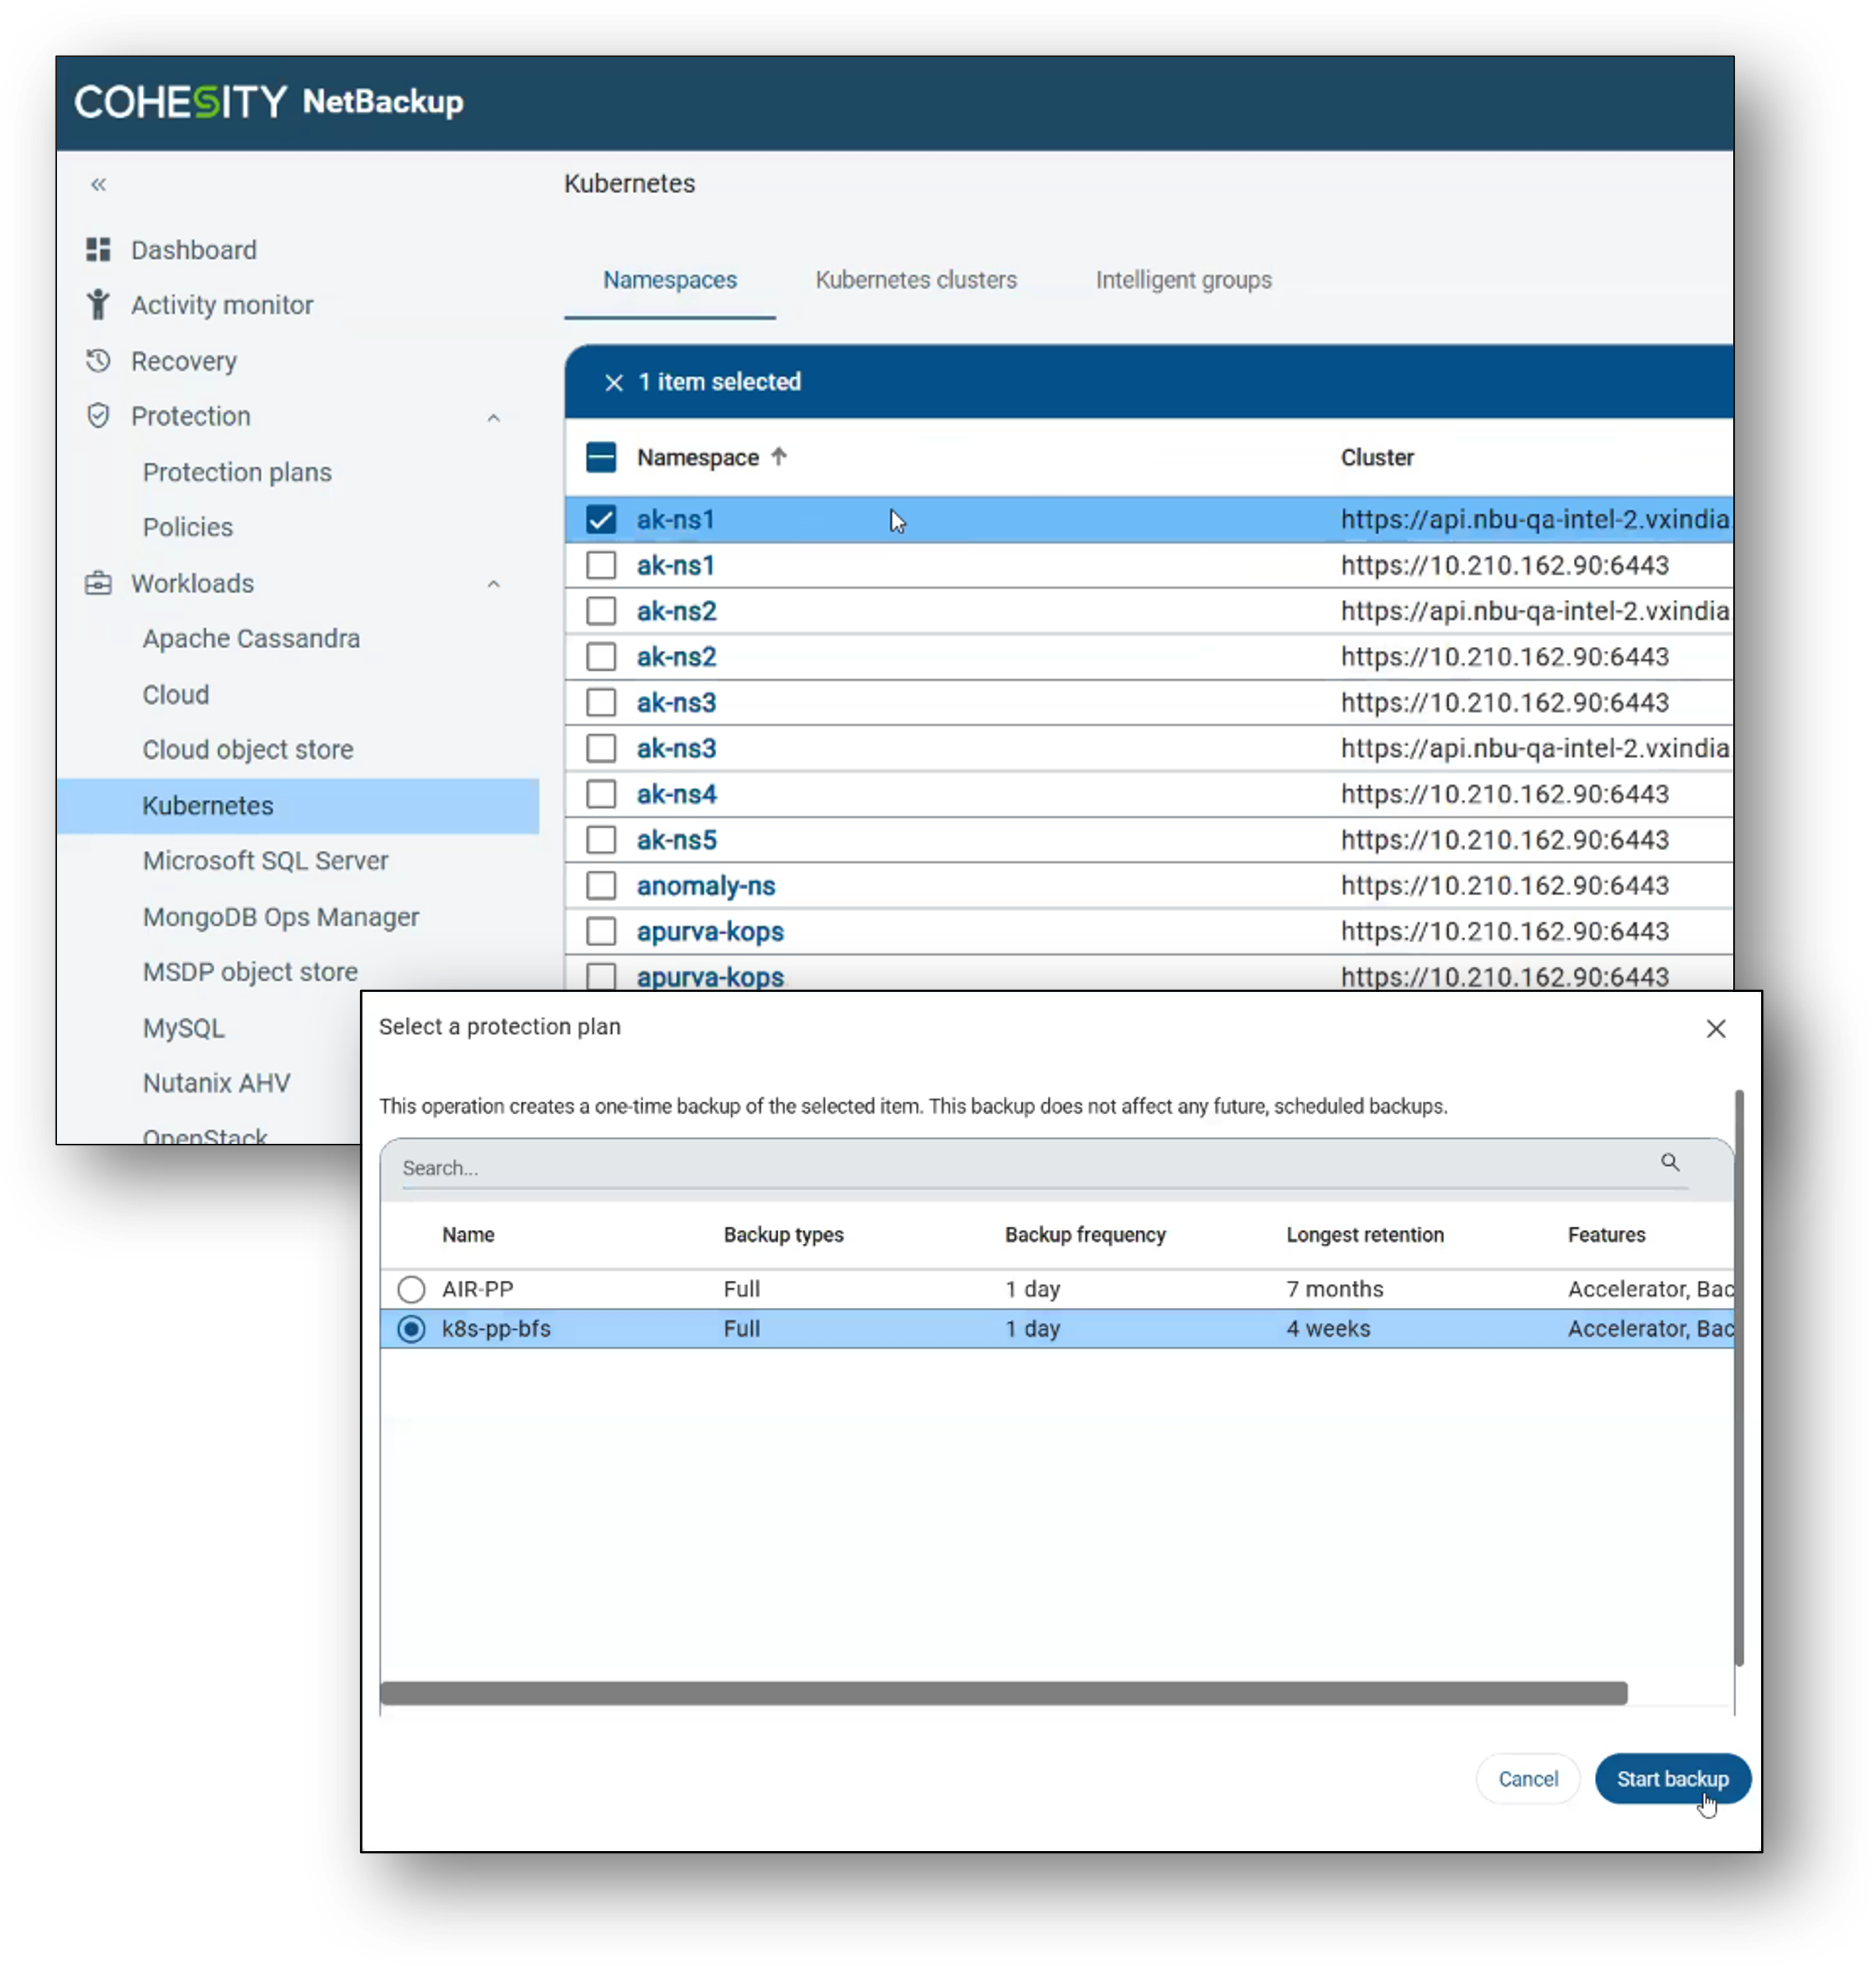The image size is (1876, 1966).
Task: Open Microsoft SQL Server workload
Action: [265, 860]
